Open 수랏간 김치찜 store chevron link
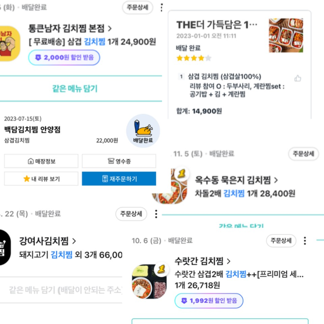The width and height of the screenshot is (324, 324). 203,261
